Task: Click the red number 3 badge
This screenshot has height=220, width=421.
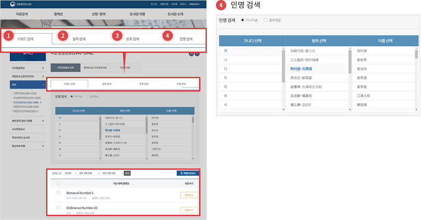Action: [116, 36]
